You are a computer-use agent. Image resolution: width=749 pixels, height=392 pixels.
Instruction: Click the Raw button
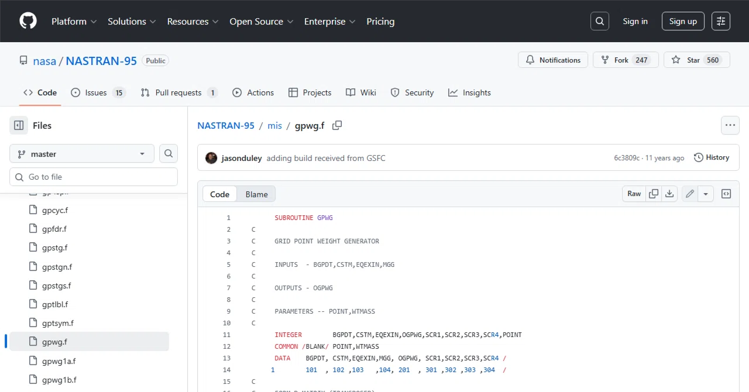pos(634,194)
